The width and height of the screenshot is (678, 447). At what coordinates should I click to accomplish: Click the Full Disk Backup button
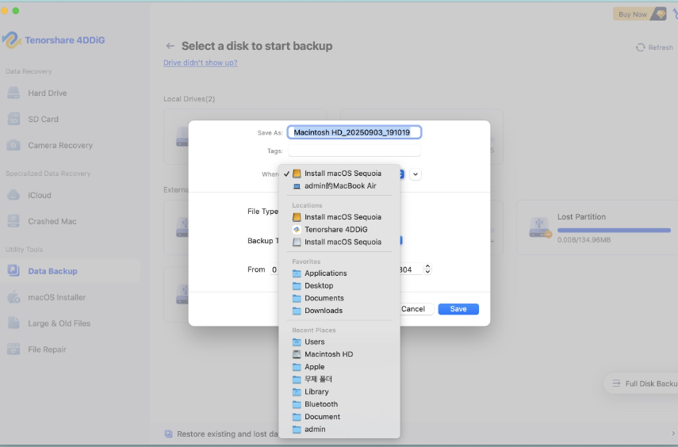click(642, 384)
